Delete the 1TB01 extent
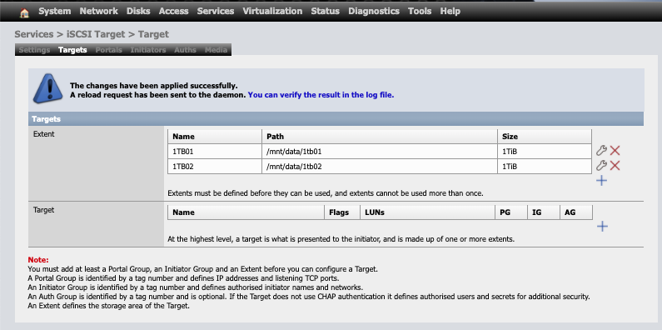Image resolution: width=662 pixels, height=330 pixels. [615, 151]
